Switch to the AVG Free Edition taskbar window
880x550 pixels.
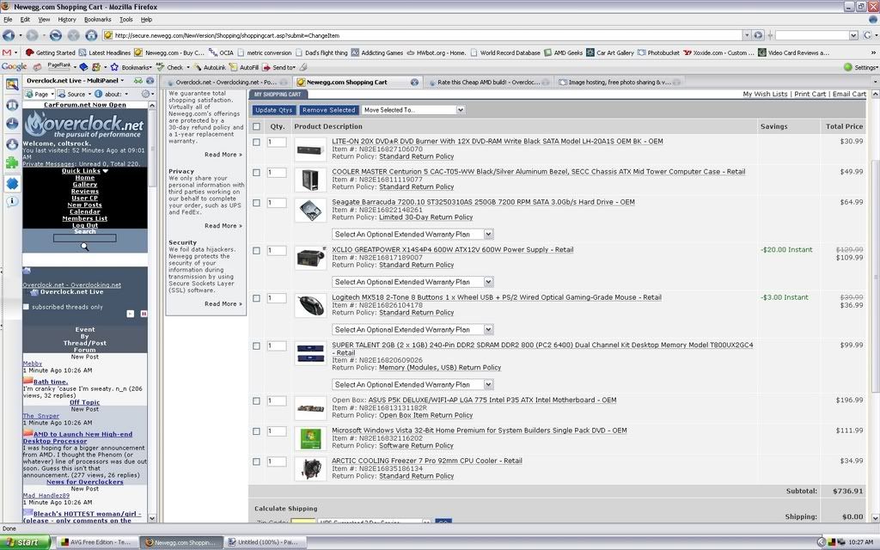click(96, 542)
